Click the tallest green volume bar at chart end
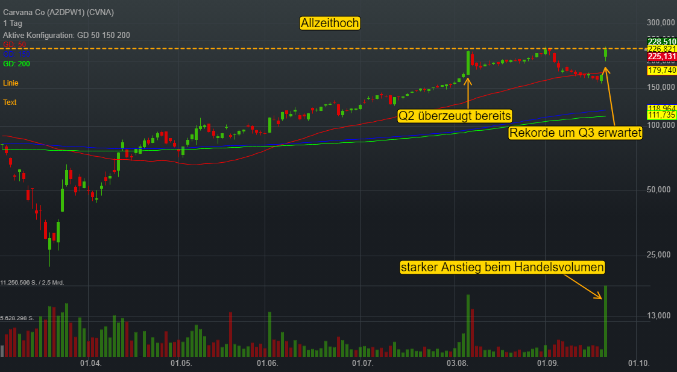Screen dimensions: 677x372 pyautogui.click(x=606, y=321)
